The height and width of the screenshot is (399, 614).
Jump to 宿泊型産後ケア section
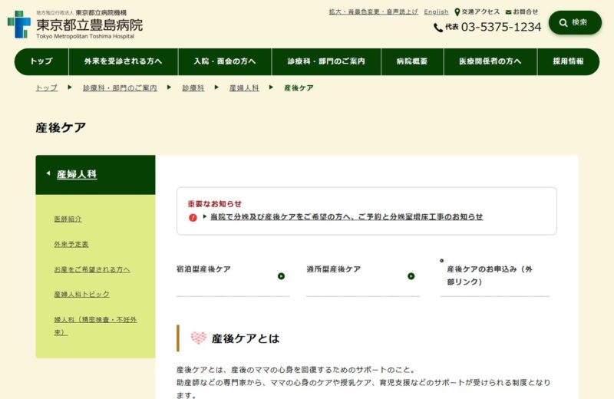click(x=203, y=269)
